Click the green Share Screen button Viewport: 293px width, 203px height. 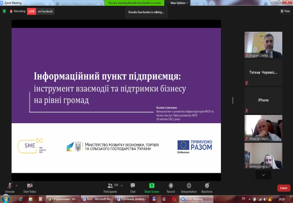pyautogui.click(x=152, y=188)
